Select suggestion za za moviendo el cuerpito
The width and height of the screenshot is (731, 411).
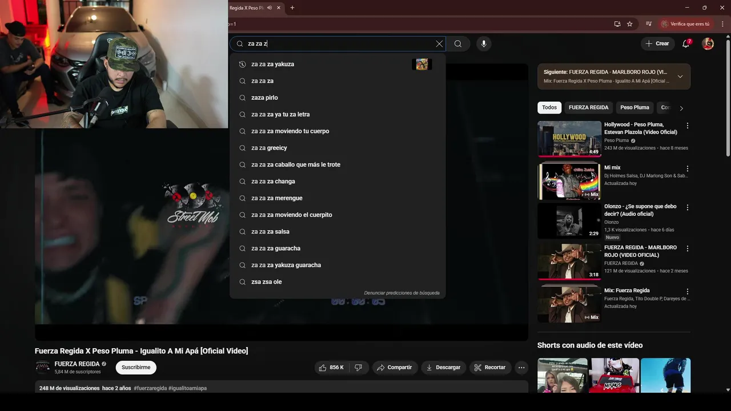pyautogui.click(x=338, y=215)
